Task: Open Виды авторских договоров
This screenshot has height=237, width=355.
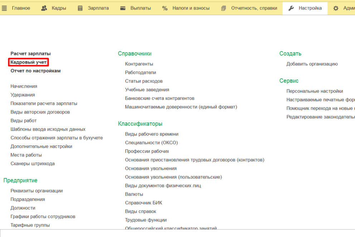Action: tap(40, 112)
